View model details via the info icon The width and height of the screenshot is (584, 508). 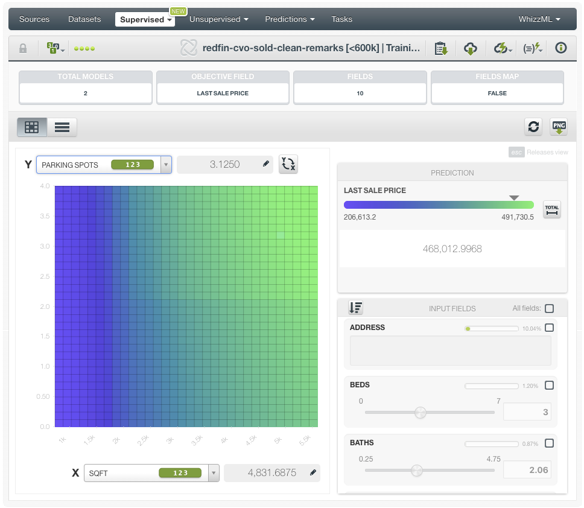[x=561, y=48]
